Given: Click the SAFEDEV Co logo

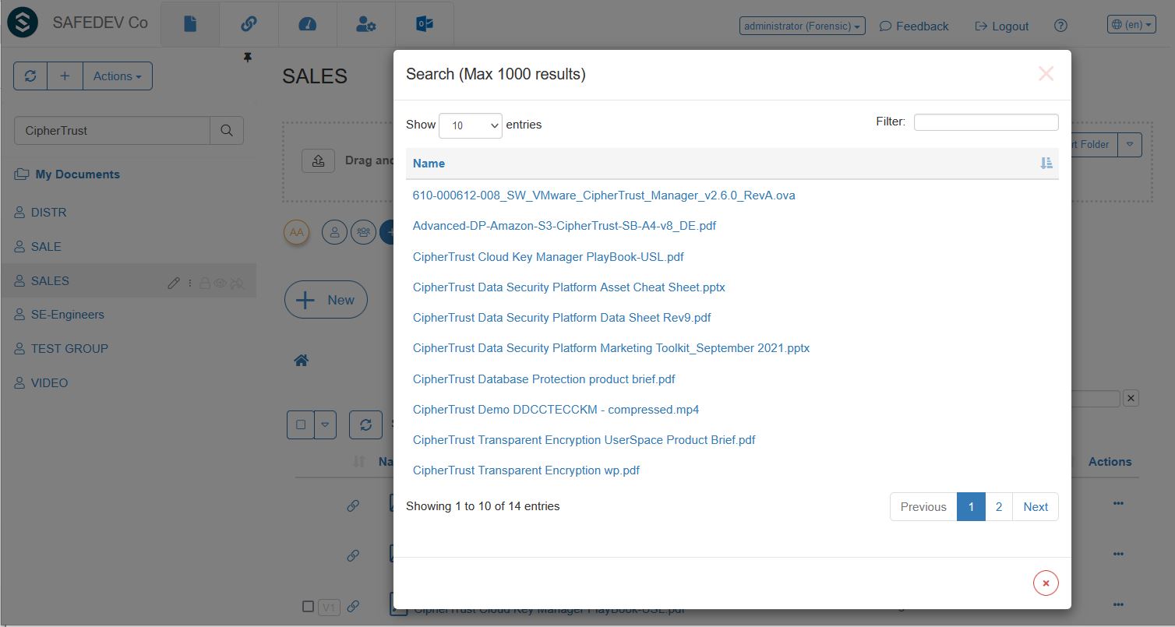Looking at the screenshot, I should 23,23.
